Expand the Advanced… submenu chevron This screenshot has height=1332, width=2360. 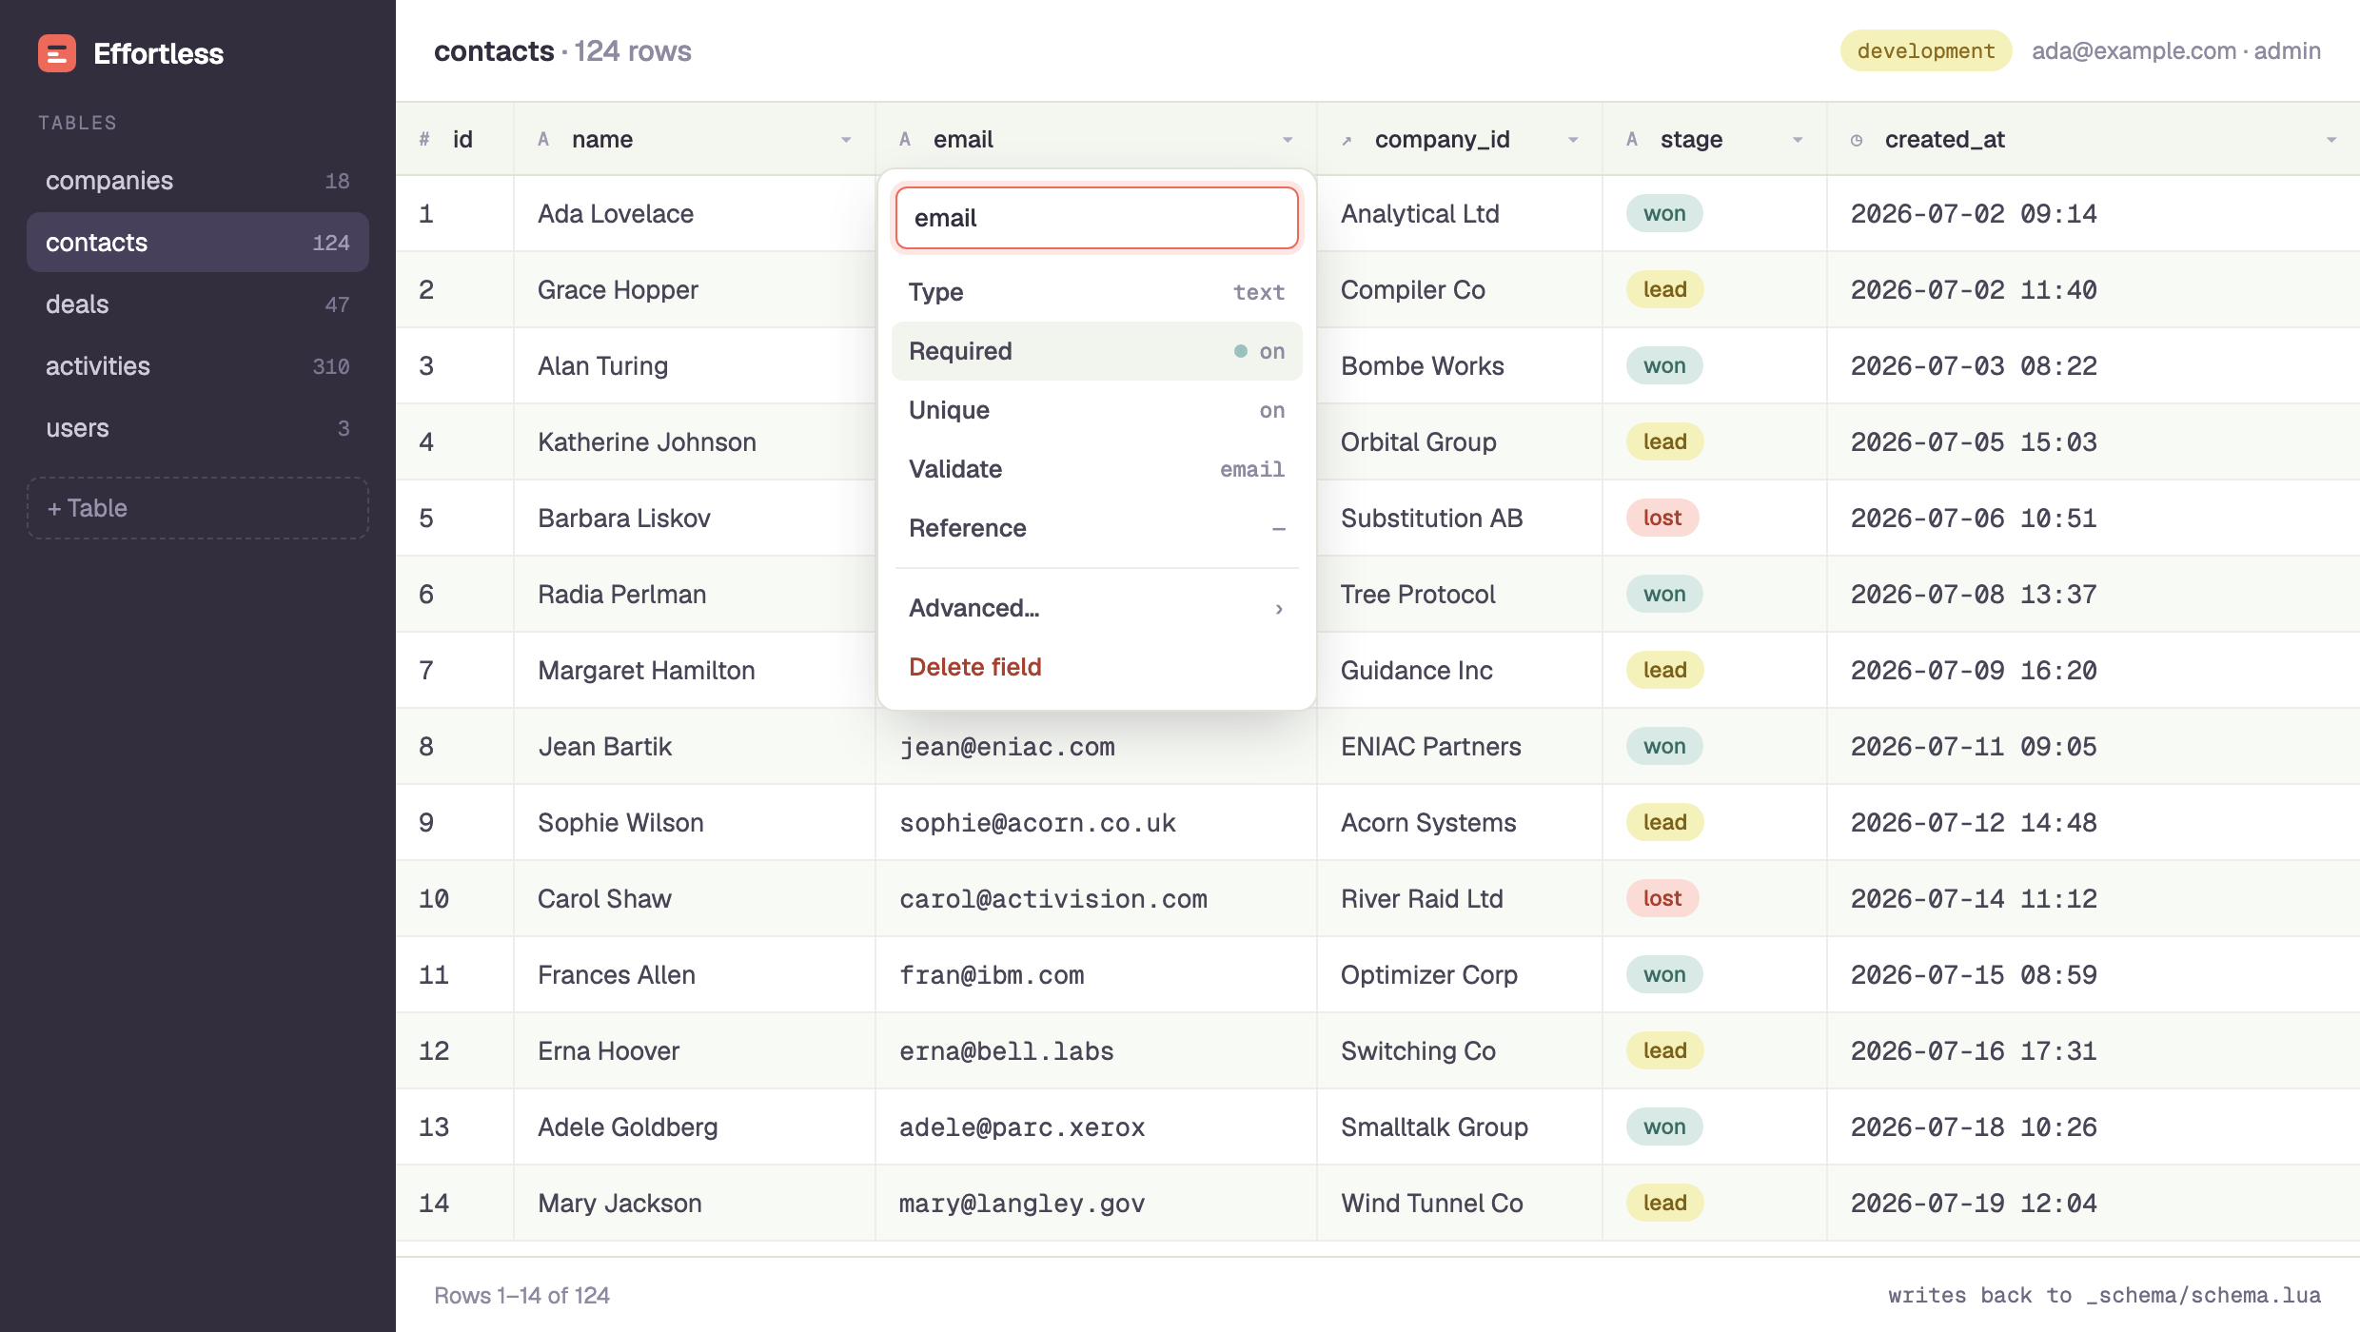pos(1279,609)
